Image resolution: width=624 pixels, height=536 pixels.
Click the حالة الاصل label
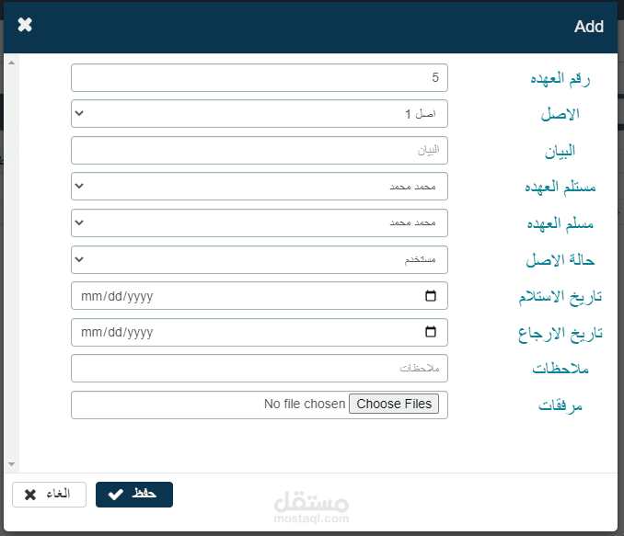point(560,260)
